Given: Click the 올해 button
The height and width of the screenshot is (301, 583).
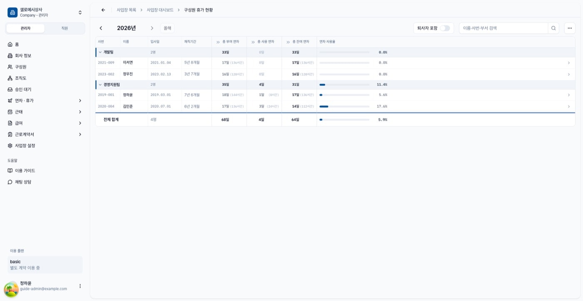Looking at the screenshot, I should click(x=167, y=28).
